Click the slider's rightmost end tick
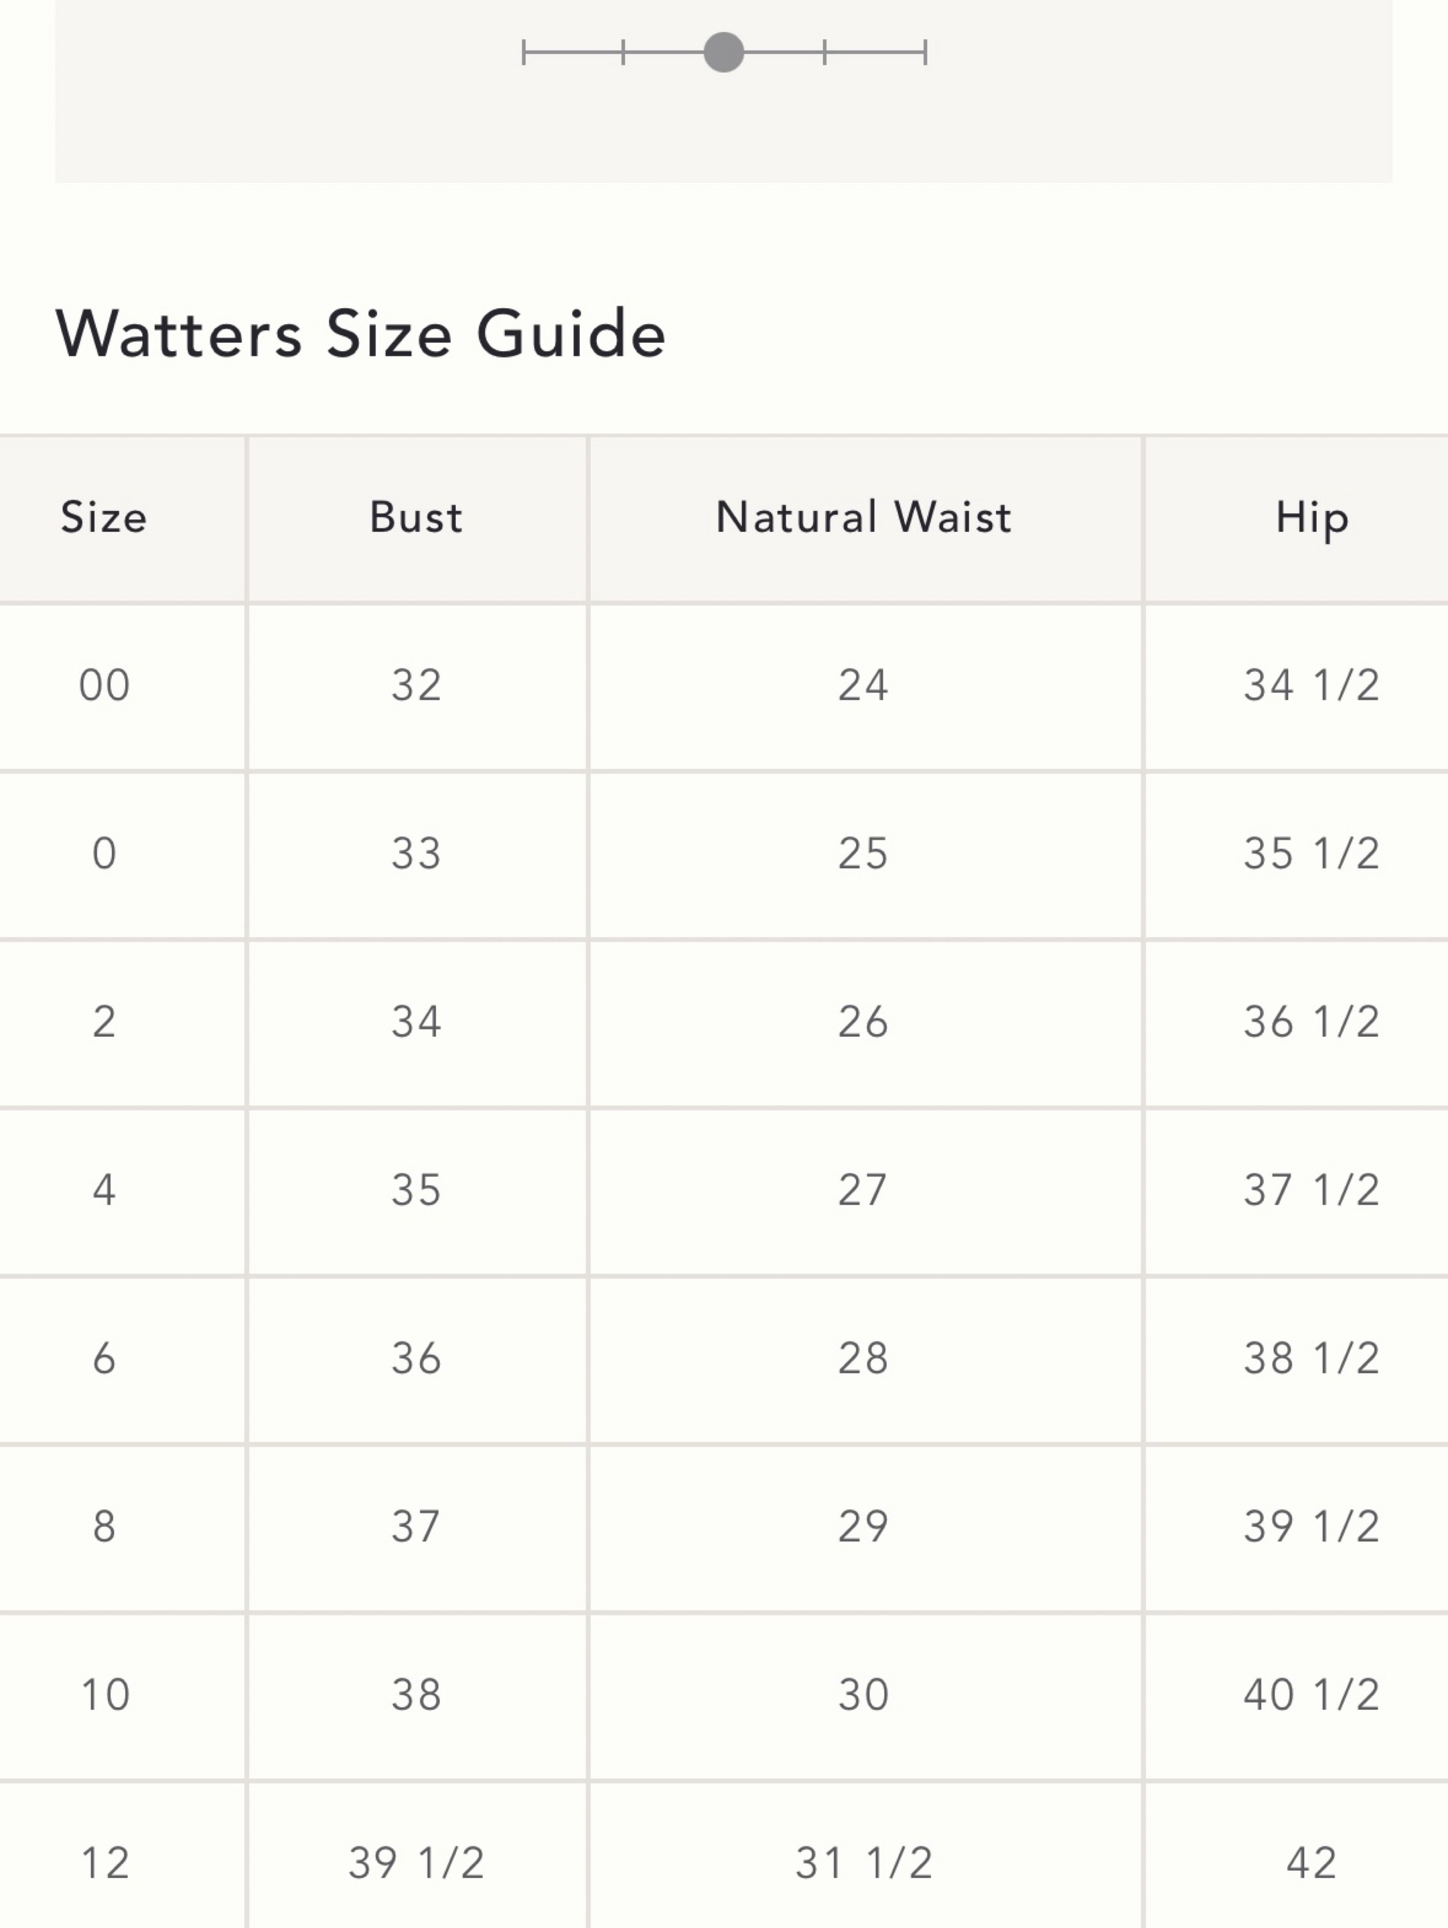Image resolution: width=1448 pixels, height=1928 pixels. click(925, 52)
